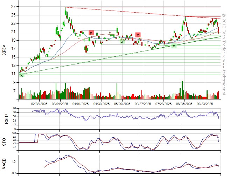The width and height of the screenshot is (230, 180).
Task: Click the green X marker near 05/29/2025
Action: pyautogui.click(x=122, y=41)
